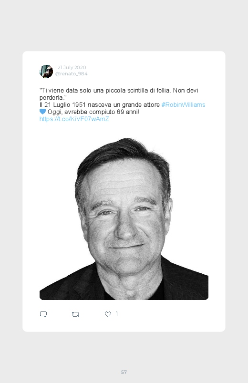Click the 21 July 2020 timestamp

click(72, 67)
